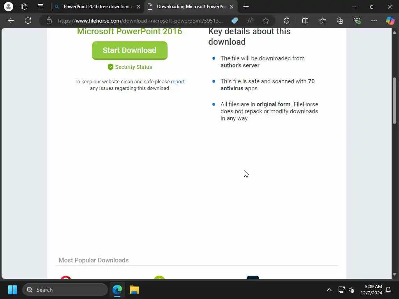Open the Edge workspaces icon
The width and height of the screenshot is (399, 299).
(x=24, y=7)
